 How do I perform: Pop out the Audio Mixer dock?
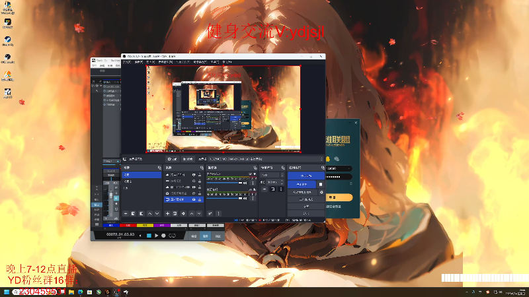[x=255, y=168]
